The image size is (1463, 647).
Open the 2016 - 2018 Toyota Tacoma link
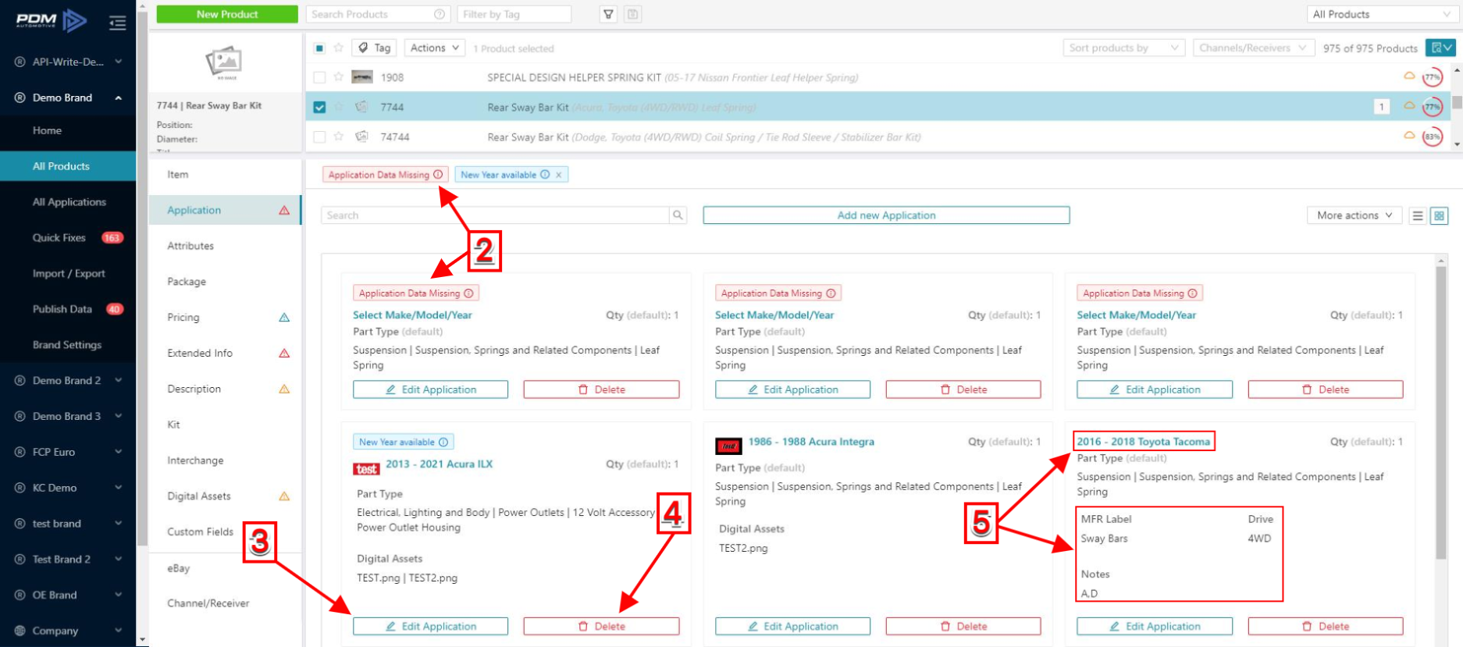1144,442
